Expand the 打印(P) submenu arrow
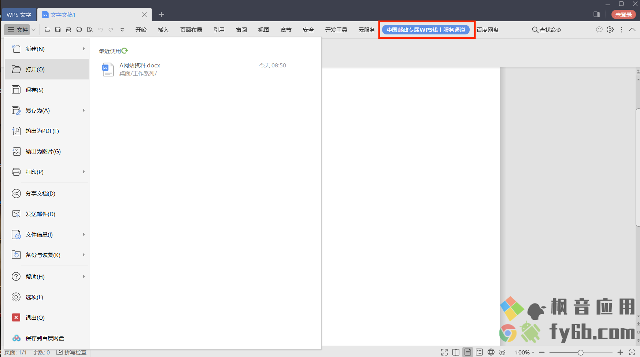This screenshot has height=357, width=640. tap(84, 172)
